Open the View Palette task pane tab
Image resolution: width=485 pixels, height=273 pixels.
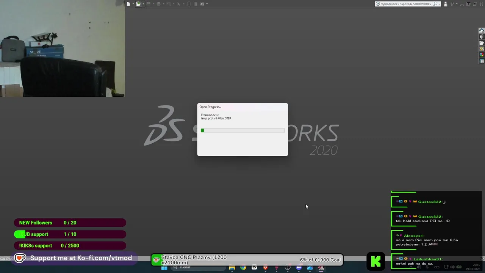(x=482, y=49)
